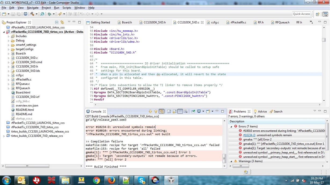
Task: Open the Build hammer dropdown arrow
Action: point(36,14)
